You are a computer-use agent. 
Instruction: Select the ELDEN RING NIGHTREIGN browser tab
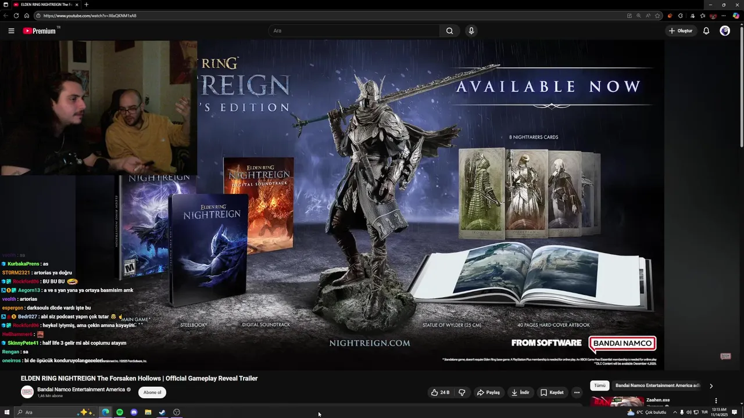(x=45, y=5)
